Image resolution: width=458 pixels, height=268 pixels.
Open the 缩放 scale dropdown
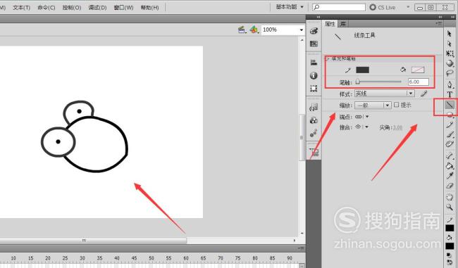(373, 105)
